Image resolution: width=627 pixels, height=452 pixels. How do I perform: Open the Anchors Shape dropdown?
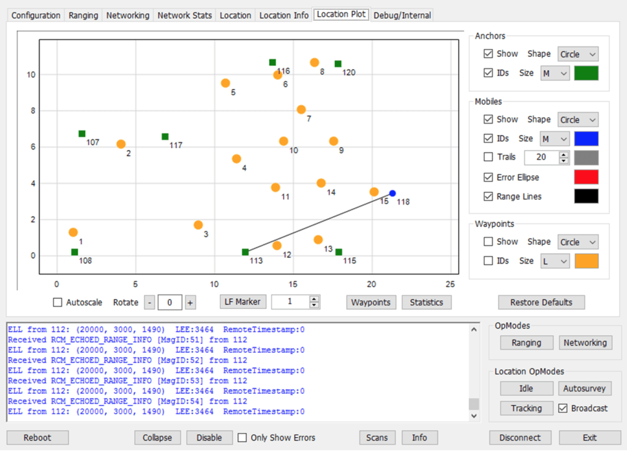[x=577, y=54]
